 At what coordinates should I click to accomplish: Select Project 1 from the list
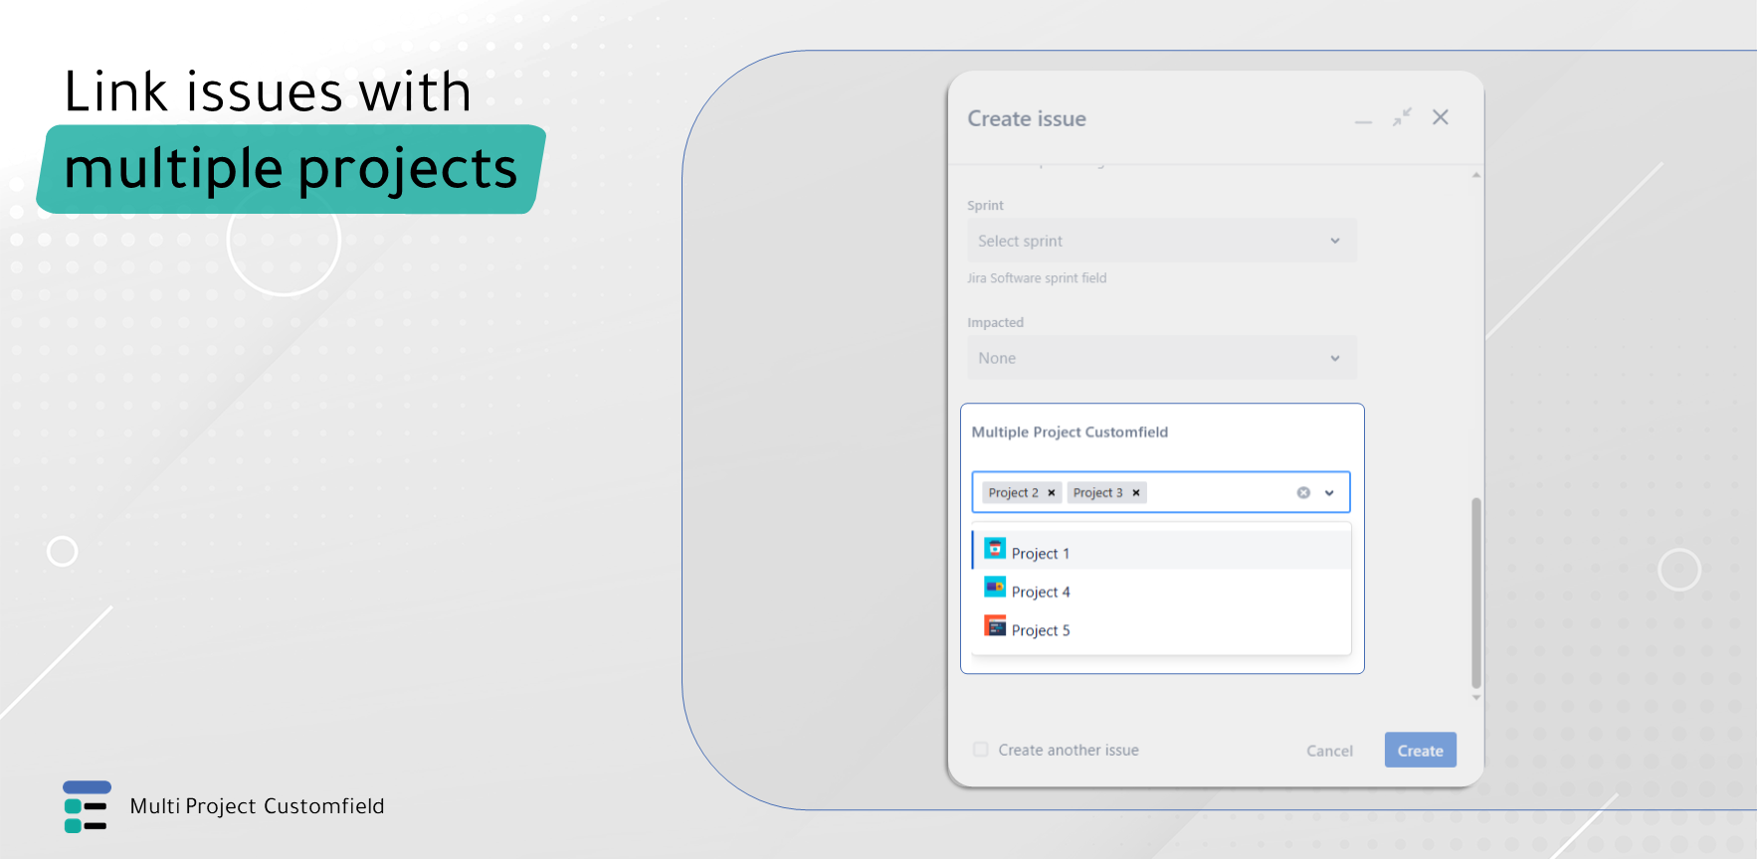click(x=1161, y=551)
